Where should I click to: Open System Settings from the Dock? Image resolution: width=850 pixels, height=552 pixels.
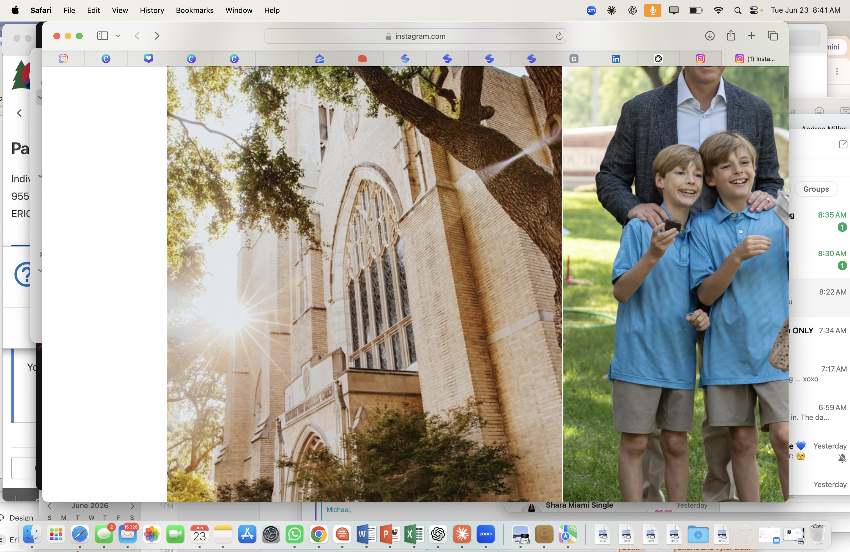[271, 534]
